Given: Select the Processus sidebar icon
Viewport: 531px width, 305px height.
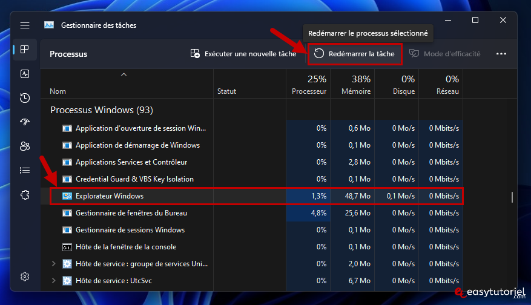Looking at the screenshot, I should tap(25, 50).
